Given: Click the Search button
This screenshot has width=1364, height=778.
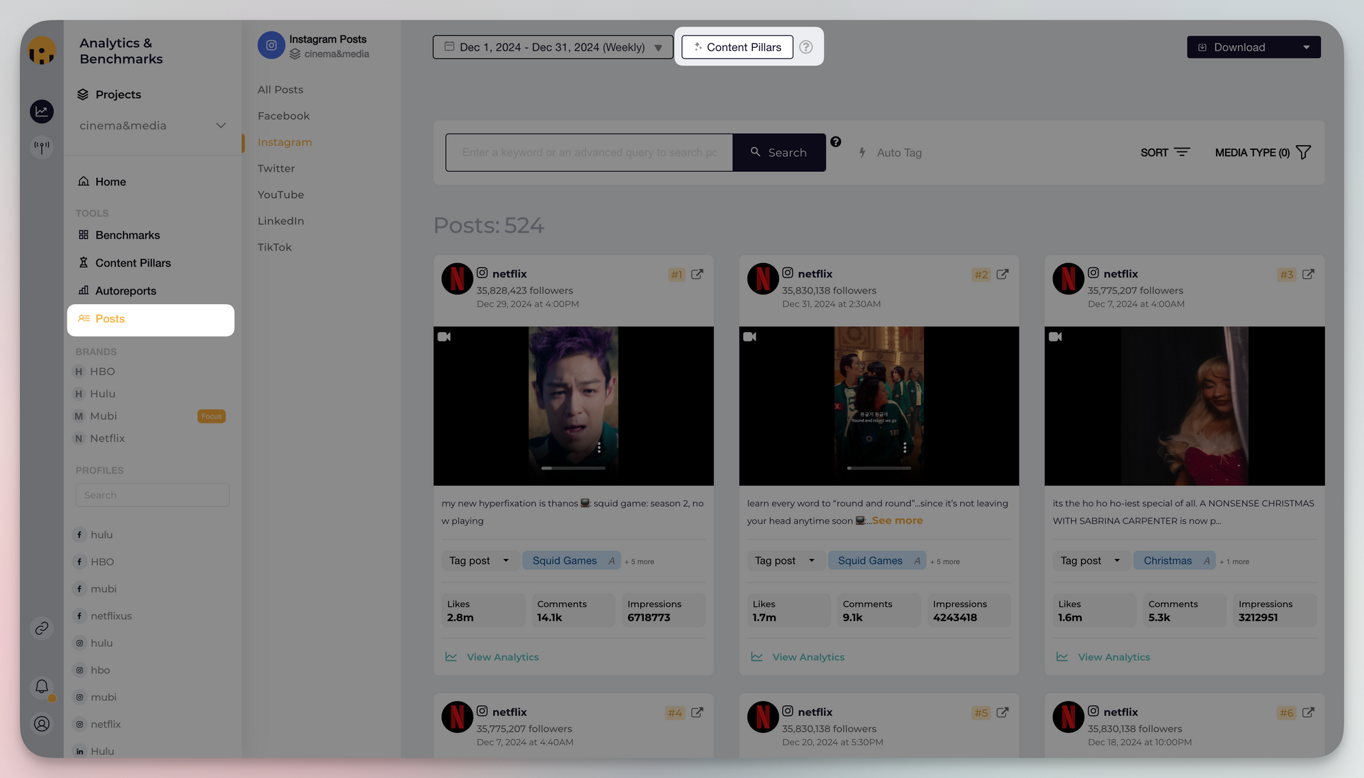Looking at the screenshot, I should [779, 153].
